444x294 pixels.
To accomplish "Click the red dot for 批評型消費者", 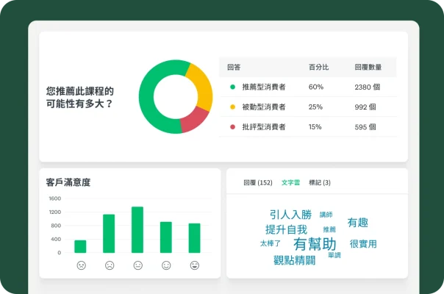I will click(232, 127).
